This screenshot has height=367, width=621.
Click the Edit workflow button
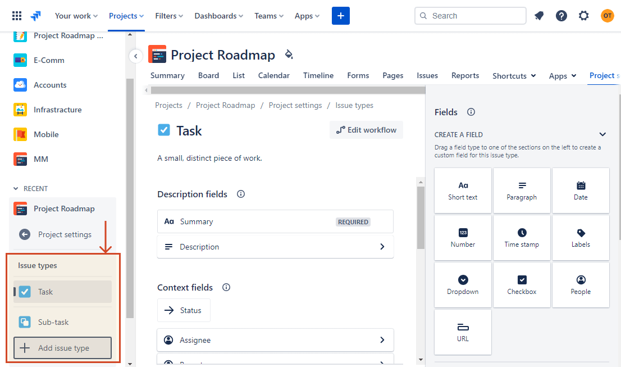click(366, 130)
